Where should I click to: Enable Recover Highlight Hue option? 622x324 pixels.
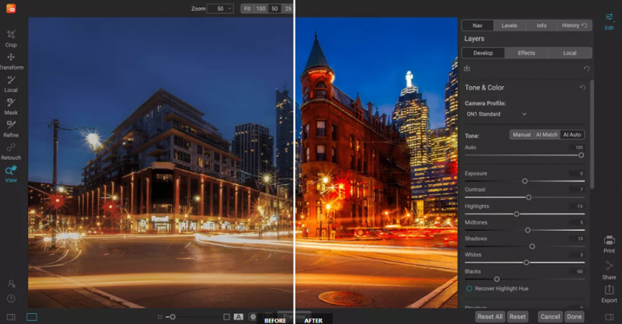click(469, 288)
